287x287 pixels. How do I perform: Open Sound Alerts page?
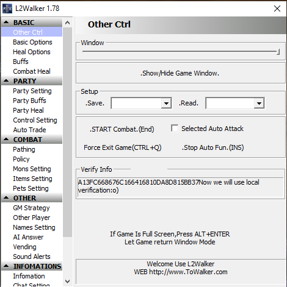32,257
